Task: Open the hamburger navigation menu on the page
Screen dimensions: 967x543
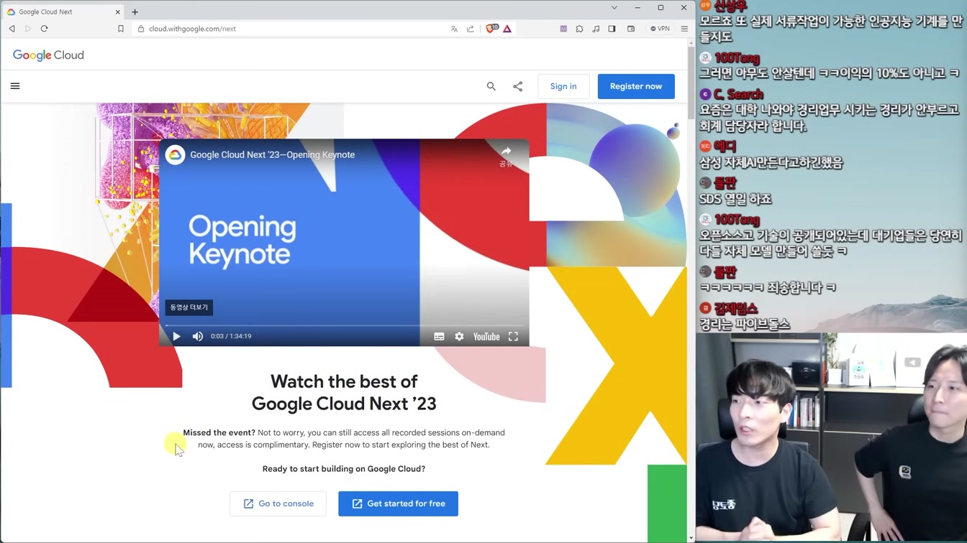Action: pos(15,86)
